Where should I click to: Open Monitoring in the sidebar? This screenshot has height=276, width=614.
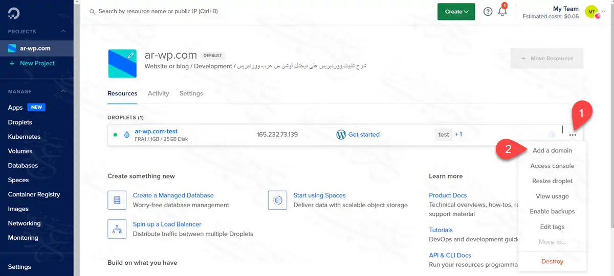tap(23, 238)
